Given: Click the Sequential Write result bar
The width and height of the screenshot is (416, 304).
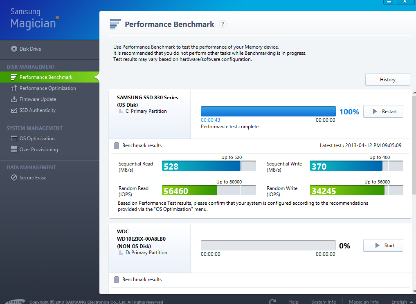Looking at the screenshot, I should coord(357,166).
